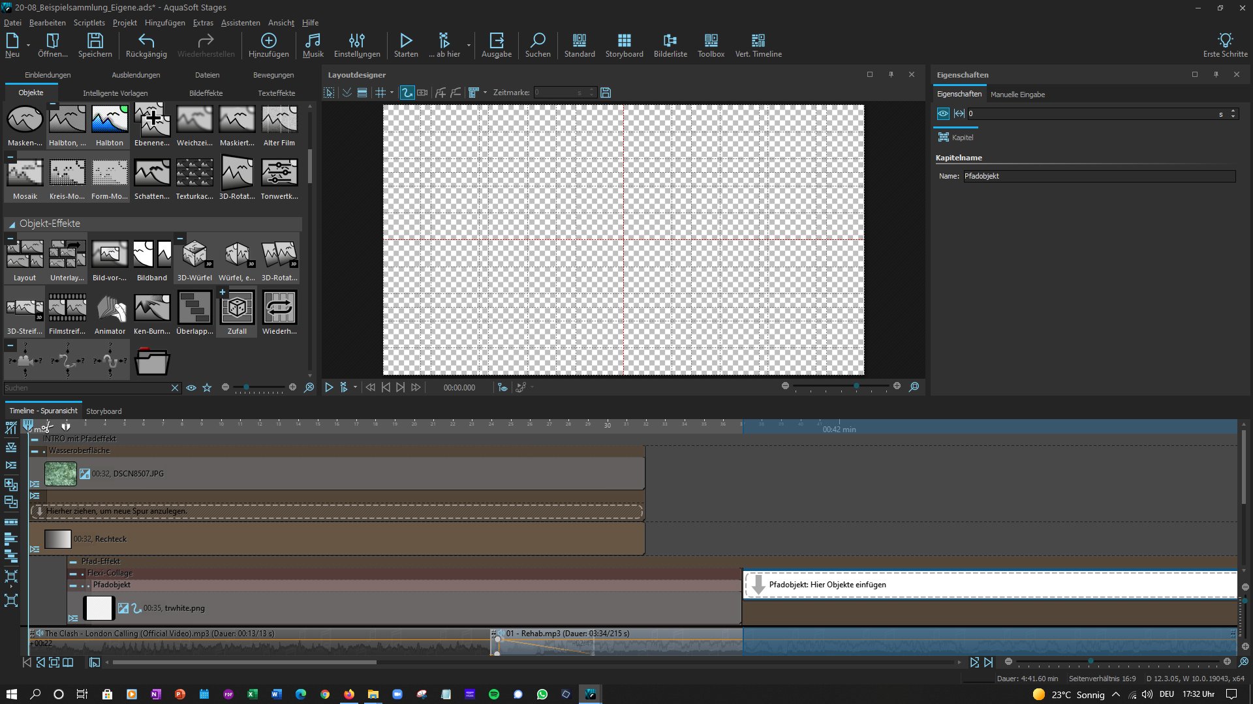This screenshot has width=1253, height=704.
Task: Open the Musik toolbar button
Action: pos(313,45)
